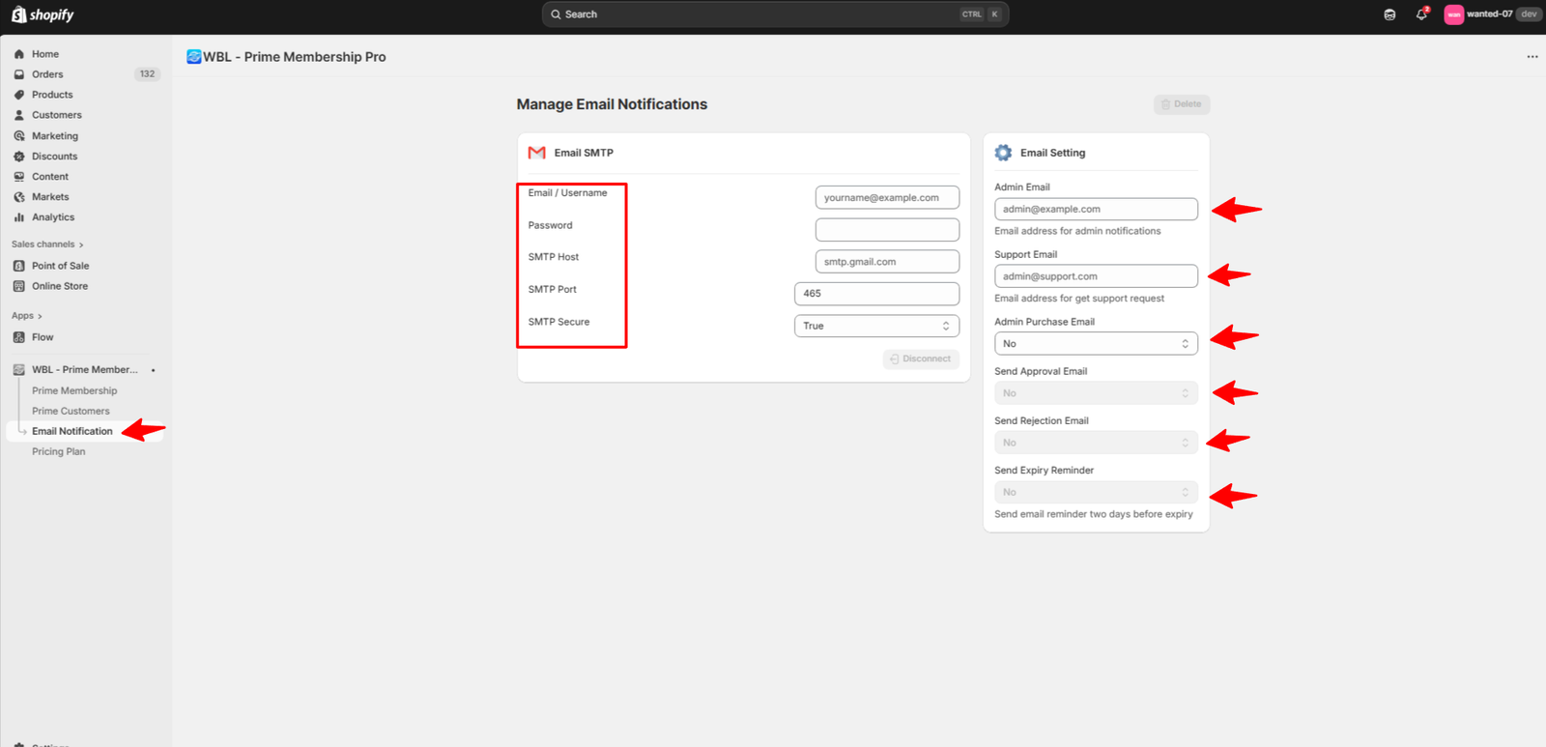
Task: Click the Password input field
Action: (887, 230)
